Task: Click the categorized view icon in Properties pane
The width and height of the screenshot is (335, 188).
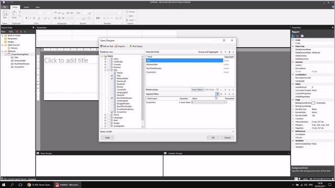Action: [294, 36]
